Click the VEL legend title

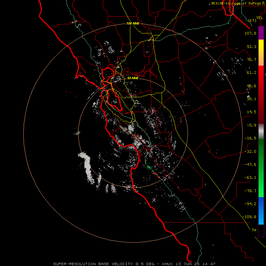pyautogui.click(x=259, y=18)
